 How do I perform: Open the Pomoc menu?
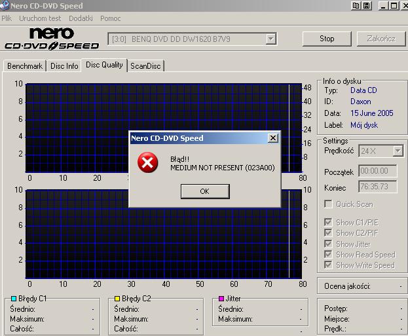(110, 18)
